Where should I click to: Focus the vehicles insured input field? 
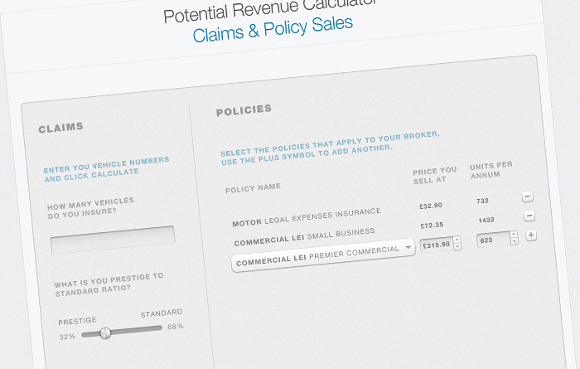coord(113,240)
